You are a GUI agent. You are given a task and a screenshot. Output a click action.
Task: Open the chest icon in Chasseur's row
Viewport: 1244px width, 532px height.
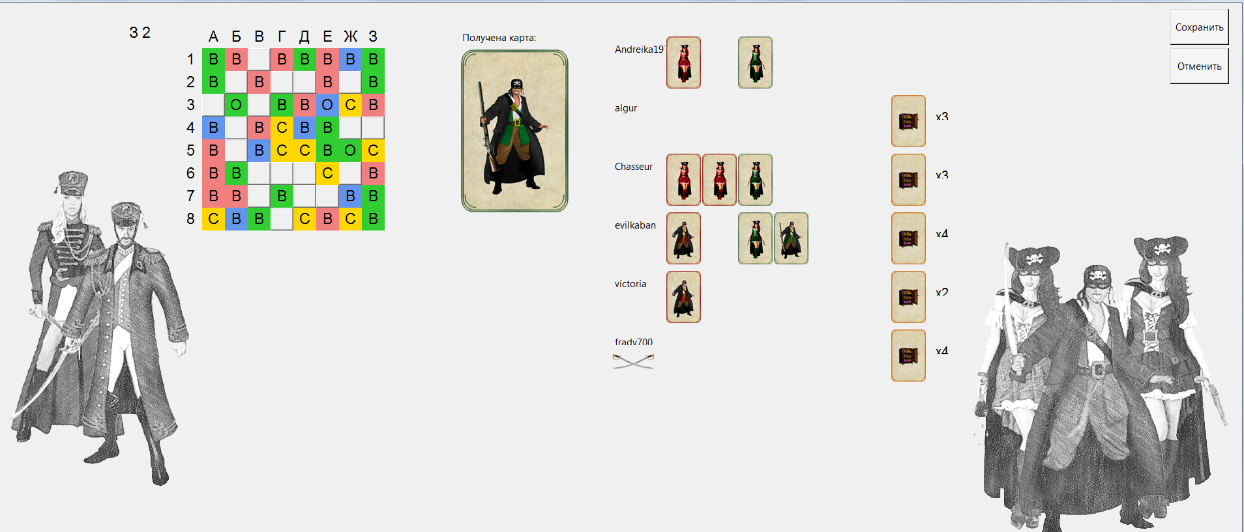point(908,180)
